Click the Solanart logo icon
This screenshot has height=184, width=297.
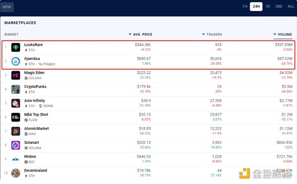pyautogui.click(x=16, y=145)
